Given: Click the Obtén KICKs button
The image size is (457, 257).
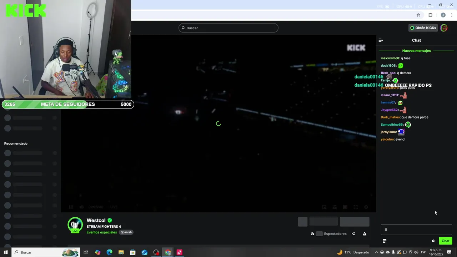Looking at the screenshot, I should coord(423,28).
